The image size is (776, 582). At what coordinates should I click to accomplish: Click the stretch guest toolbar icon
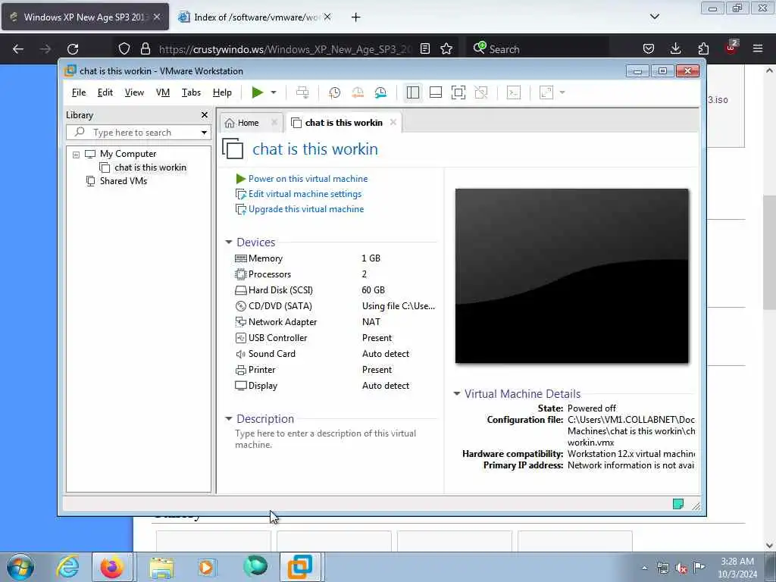pyautogui.click(x=546, y=92)
